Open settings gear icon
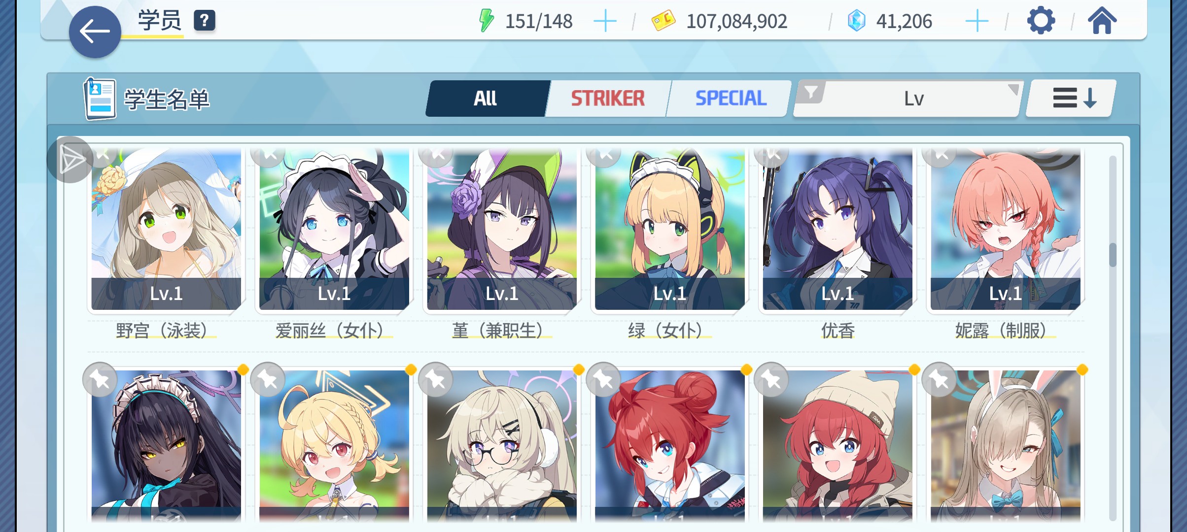This screenshot has height=532, width=1187. (1041, 21)
